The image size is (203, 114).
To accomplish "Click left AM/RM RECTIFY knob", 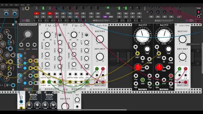I will click(x=100, y=39).
